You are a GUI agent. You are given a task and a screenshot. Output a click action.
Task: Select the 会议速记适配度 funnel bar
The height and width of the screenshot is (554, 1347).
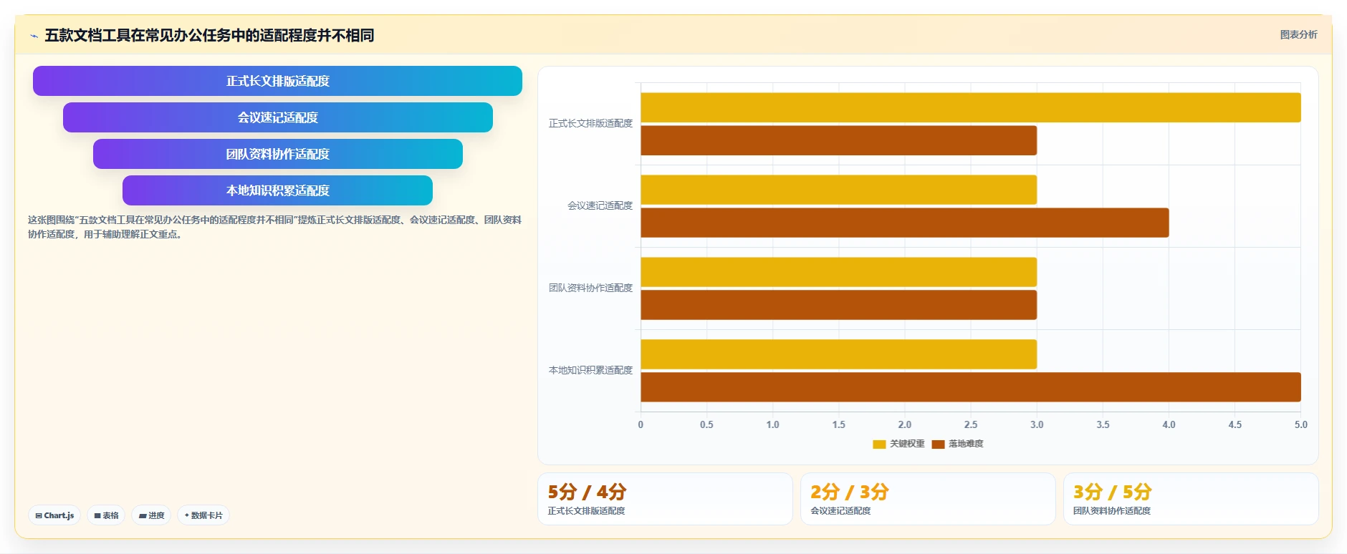coord(277,117)
